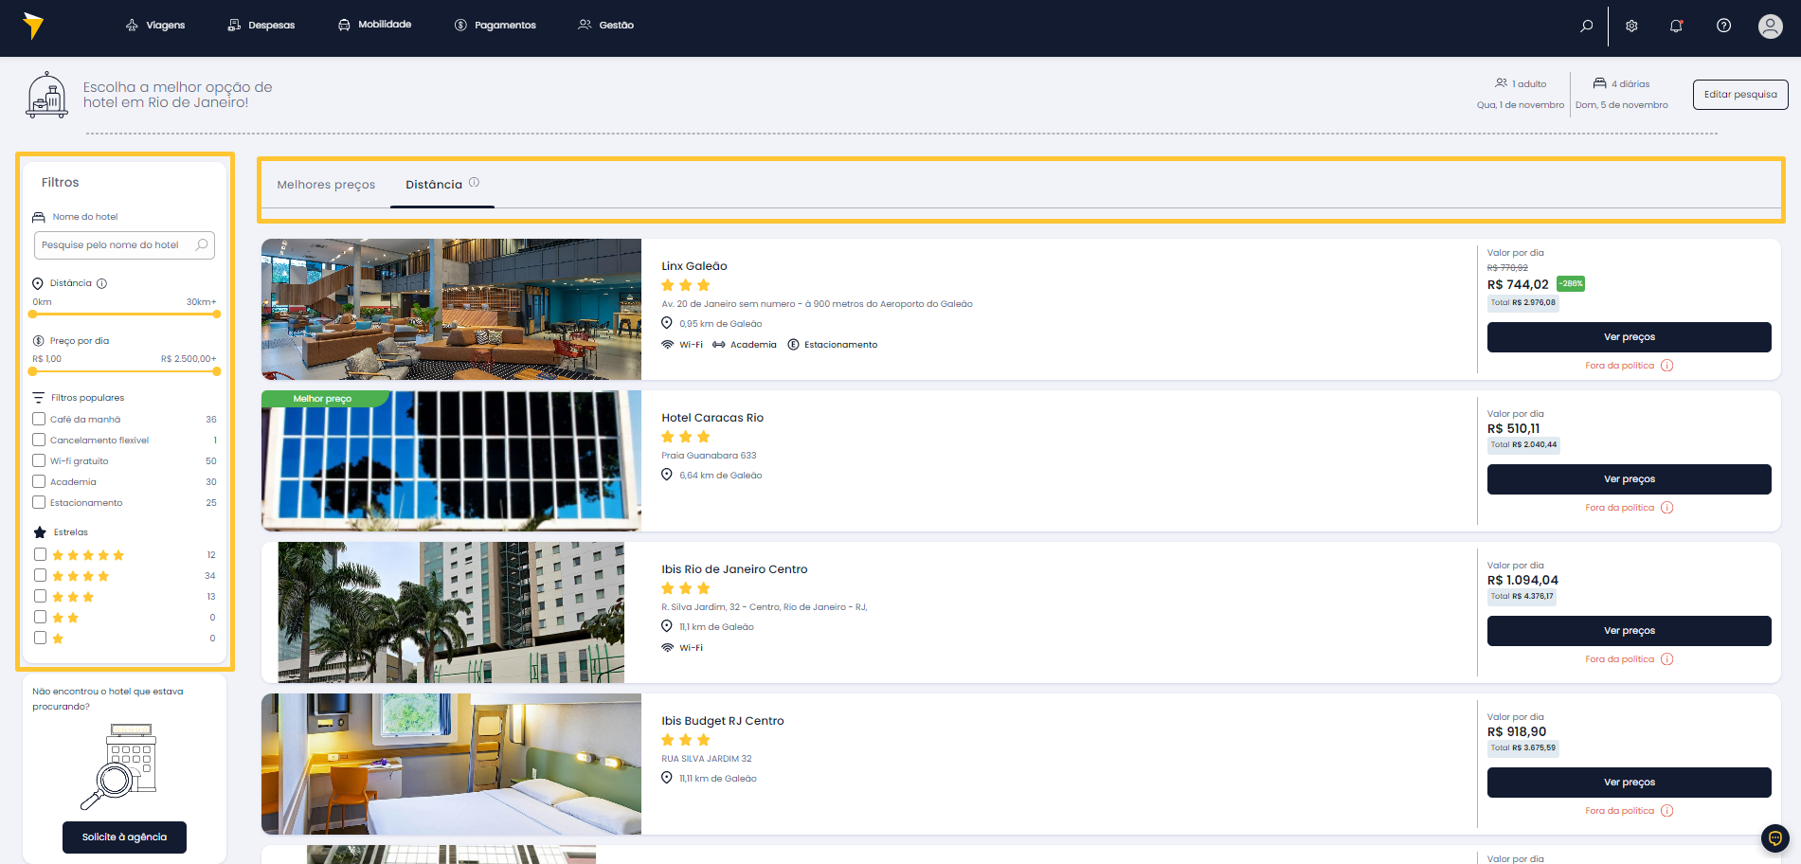Click the info icon beside Distância tab
Image resolution: width=1801 pixels, height=864 pixels.
click(x=474, y=183)
